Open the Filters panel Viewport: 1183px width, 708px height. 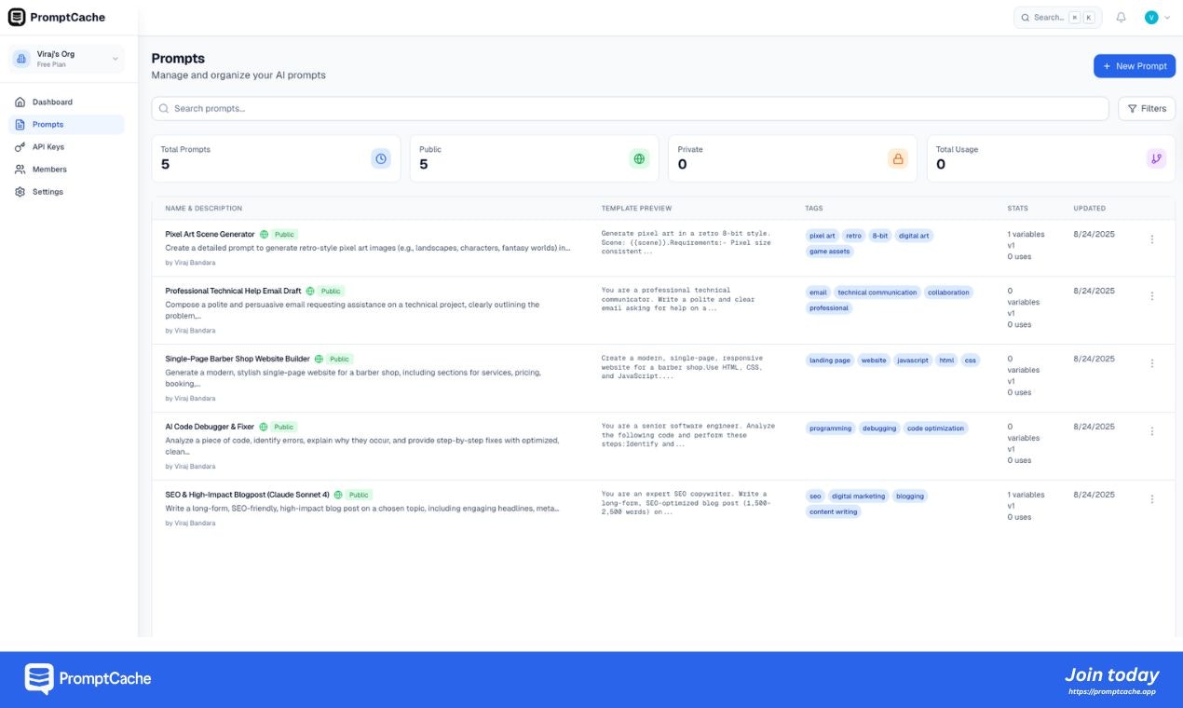tap(1147, 108)
